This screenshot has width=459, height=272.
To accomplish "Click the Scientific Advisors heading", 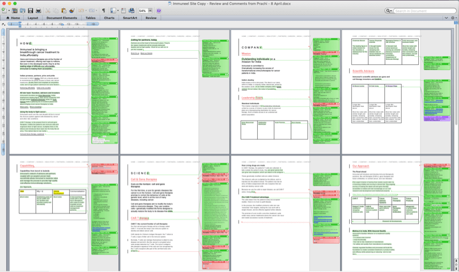I will (x=363, y=71).
